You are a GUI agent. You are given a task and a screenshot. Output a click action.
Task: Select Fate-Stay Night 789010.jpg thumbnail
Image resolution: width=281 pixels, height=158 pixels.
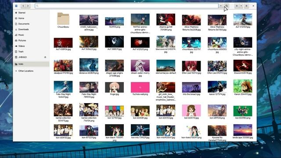click(89, 87)
